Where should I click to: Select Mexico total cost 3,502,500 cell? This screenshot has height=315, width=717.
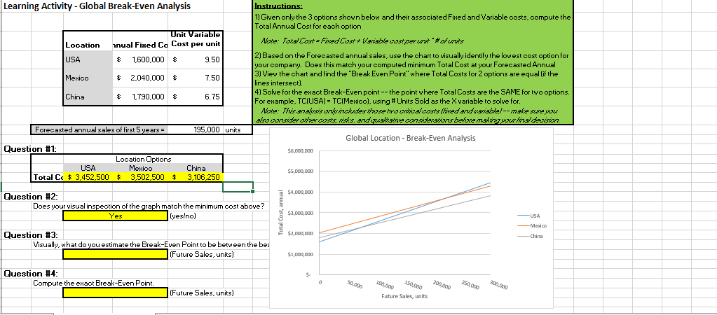point(141,177)
